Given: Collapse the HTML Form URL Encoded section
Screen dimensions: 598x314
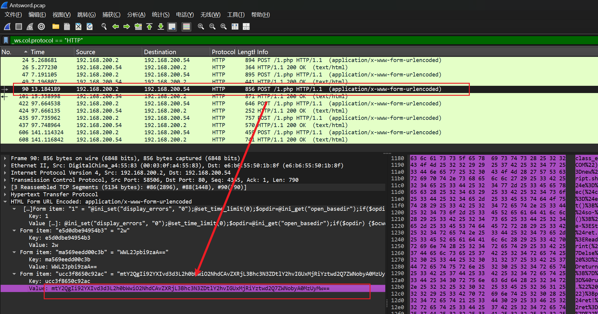Looking at the screenshot, I should click(x=5, y=202).
